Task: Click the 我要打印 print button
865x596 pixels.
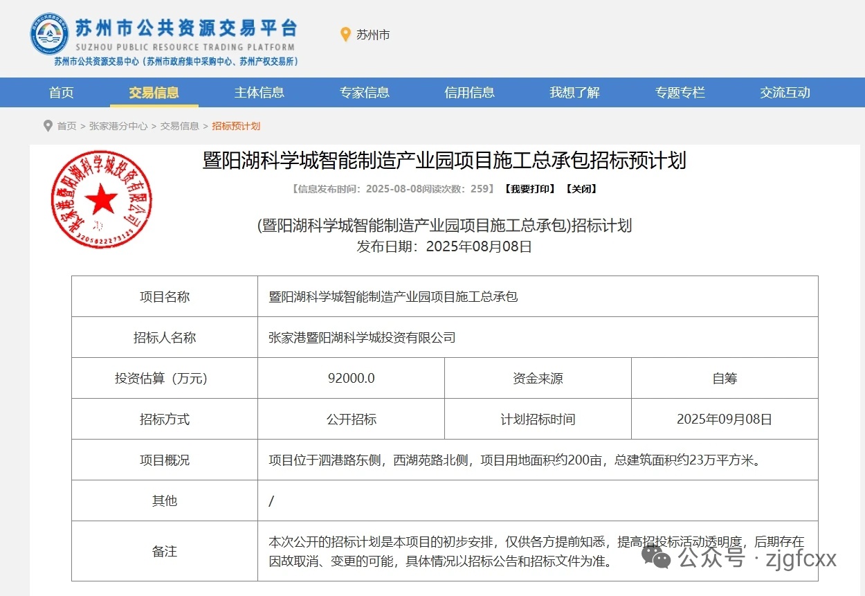Action: click(x=529, y=189)
